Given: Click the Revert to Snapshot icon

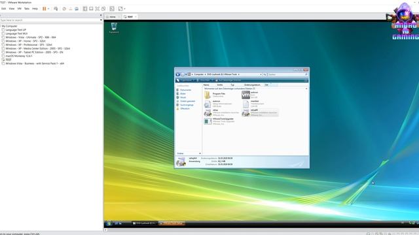Looking at the screenshot, I should click(x=71, y=8).
